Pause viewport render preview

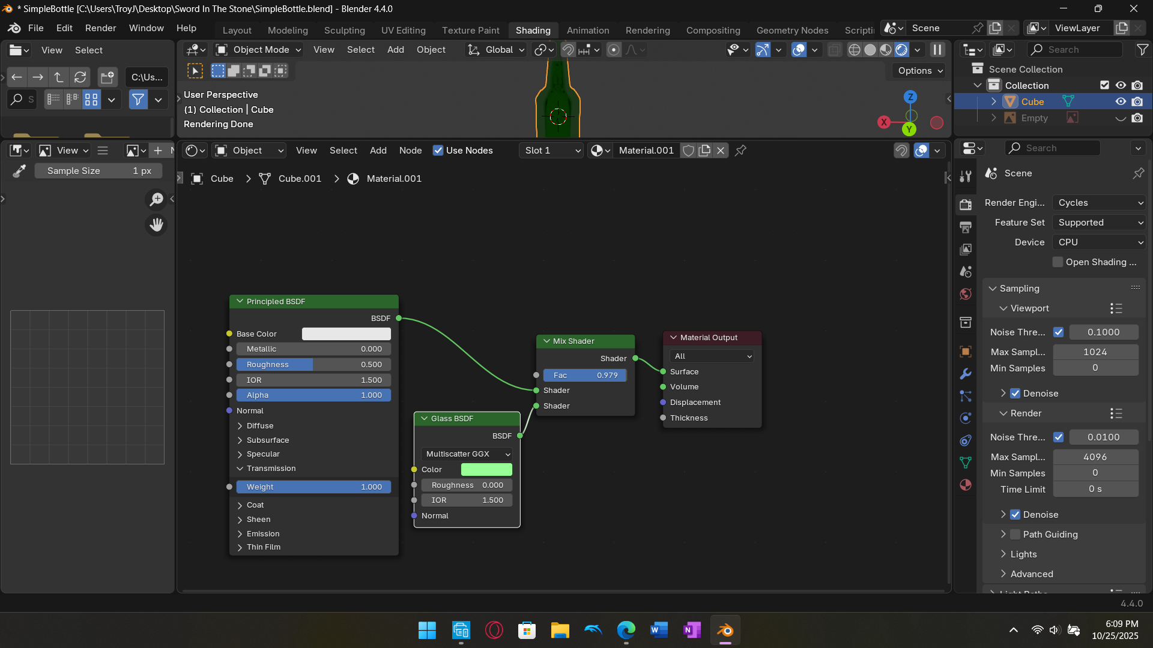[937, 50]
